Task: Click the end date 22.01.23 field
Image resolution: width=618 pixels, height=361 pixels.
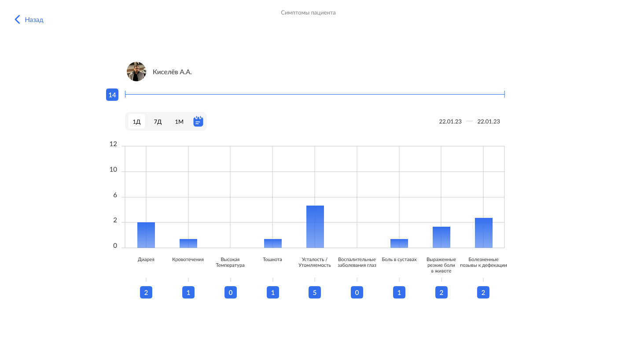Action: [x=489, y=122]
